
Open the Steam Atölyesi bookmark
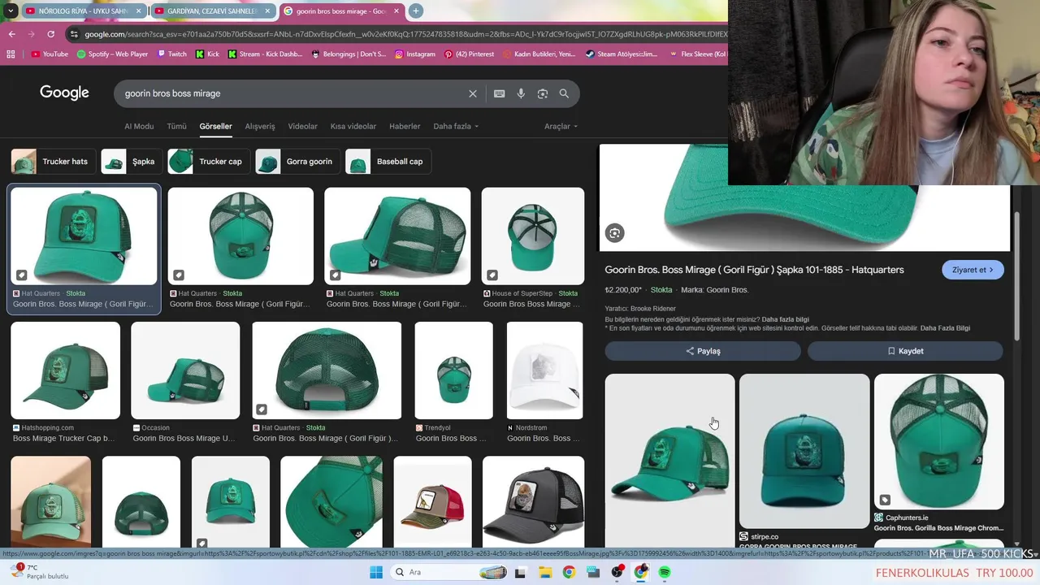click(621, 54)
